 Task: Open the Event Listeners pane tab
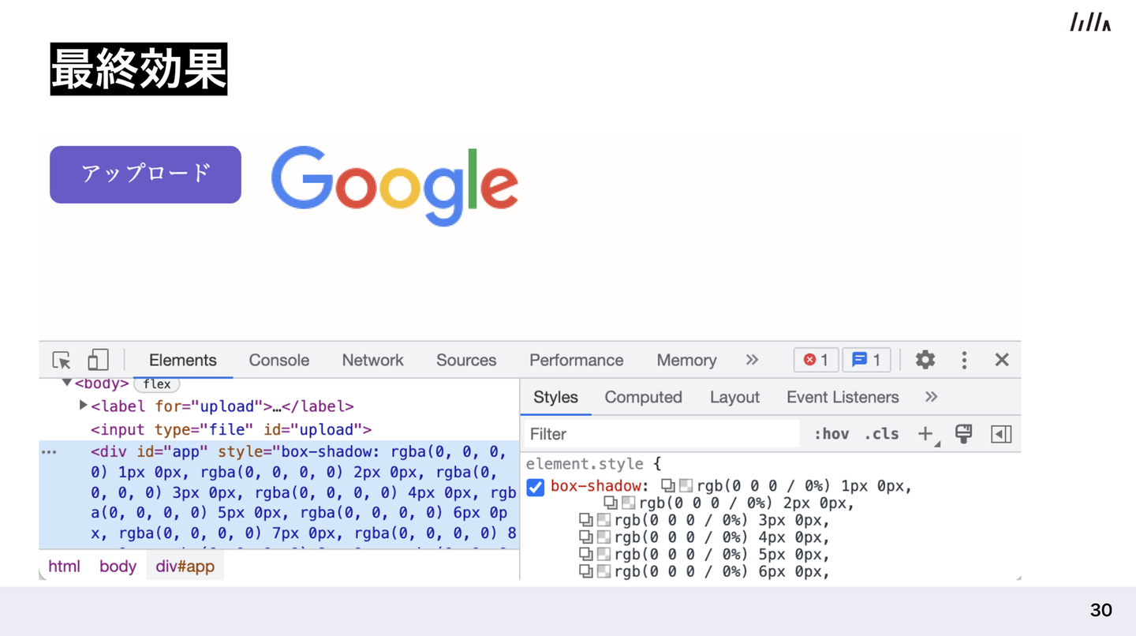point(843,397)
